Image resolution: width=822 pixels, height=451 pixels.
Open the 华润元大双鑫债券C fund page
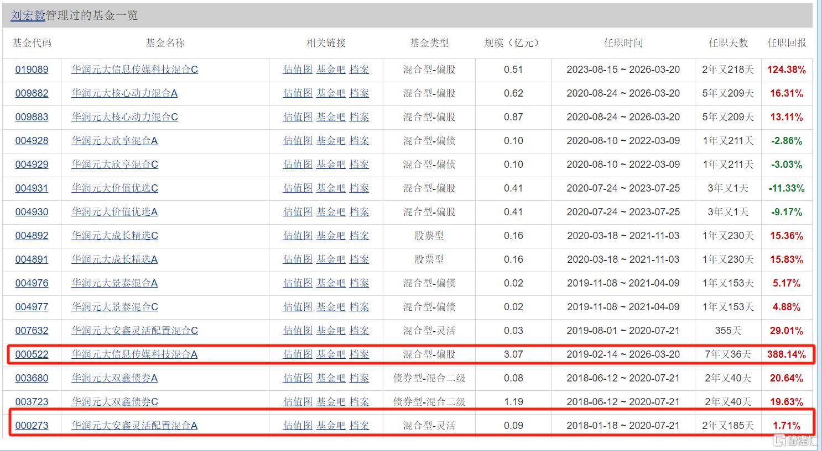point(115,402)
